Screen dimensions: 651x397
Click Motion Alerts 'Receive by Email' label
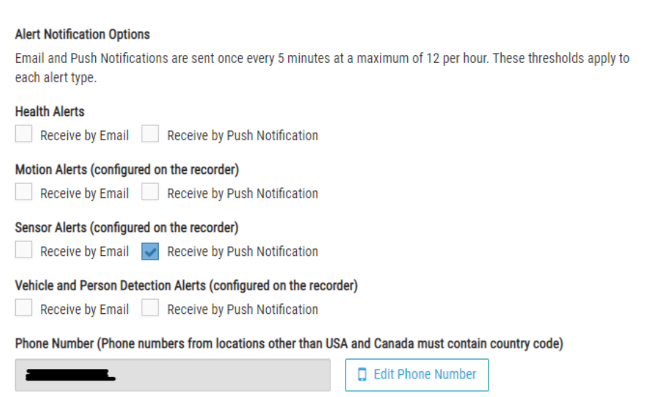pos(84,194)
